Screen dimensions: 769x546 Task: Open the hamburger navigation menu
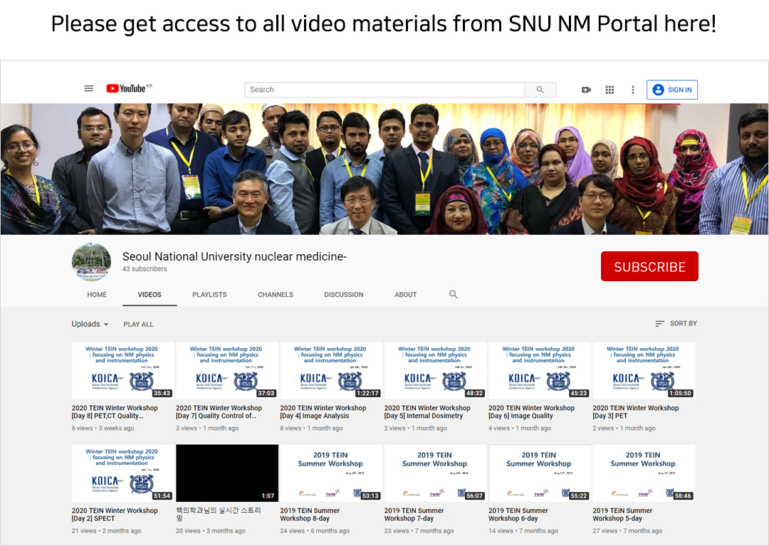(x=88, y=88)
